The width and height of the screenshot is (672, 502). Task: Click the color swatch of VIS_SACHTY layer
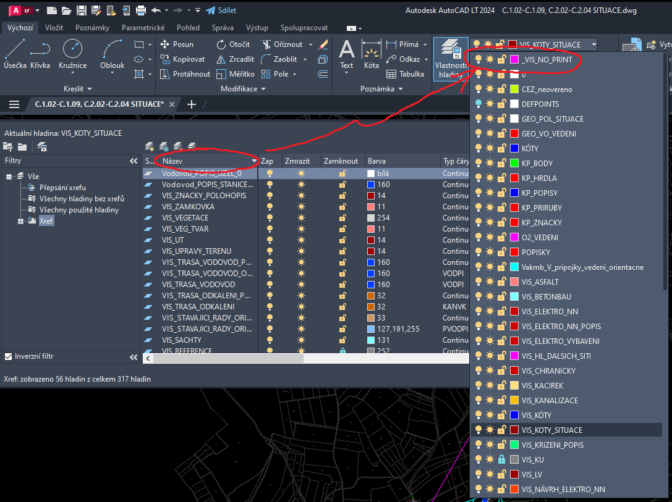371,340
